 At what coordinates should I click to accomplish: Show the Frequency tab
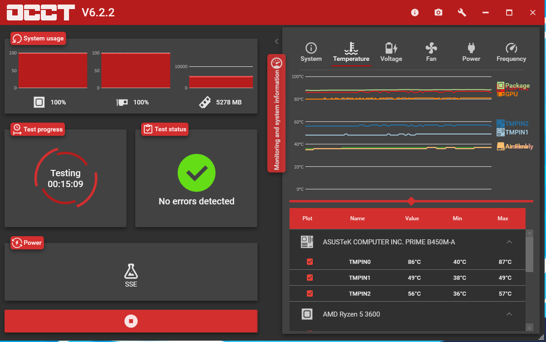point(512,53)
